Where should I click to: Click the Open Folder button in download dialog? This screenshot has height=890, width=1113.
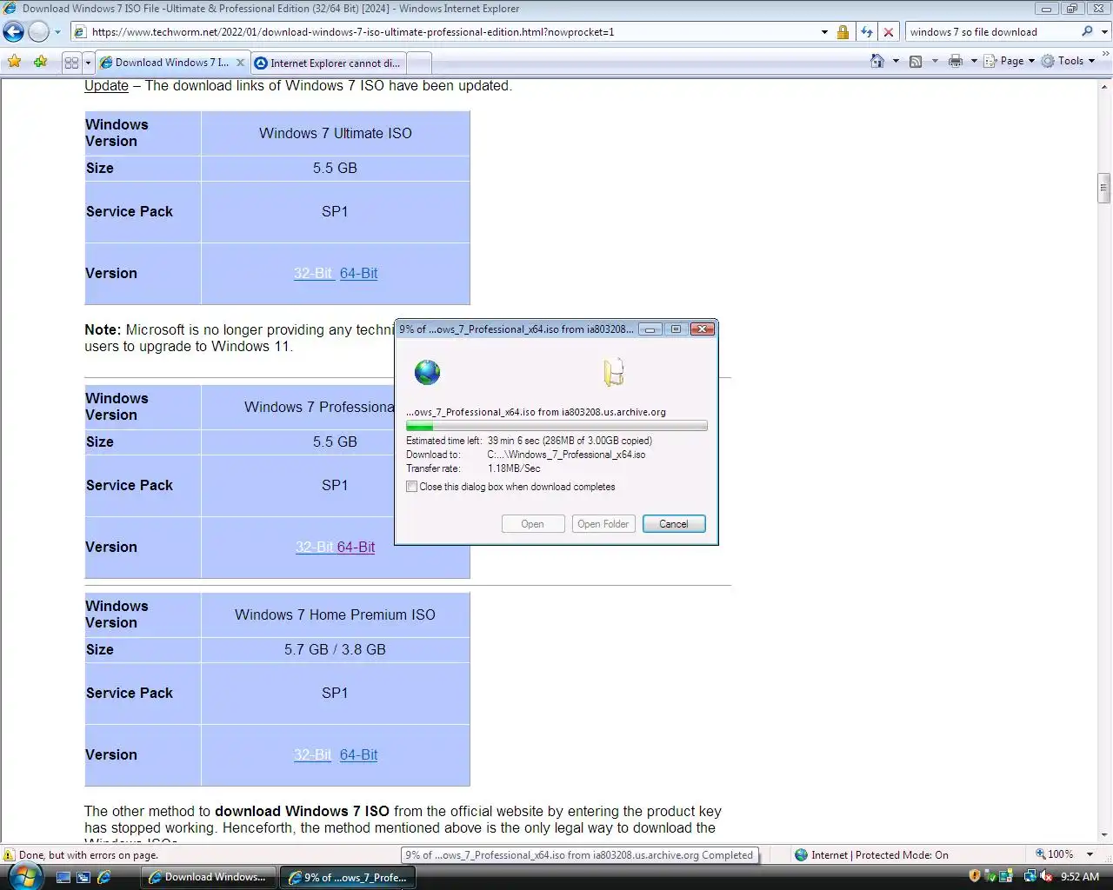tap(603, 524)
